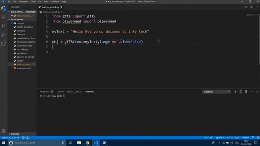This screenshot has height=146, width=260.
Task: Open the Edit menu
Action: [15, 2]
